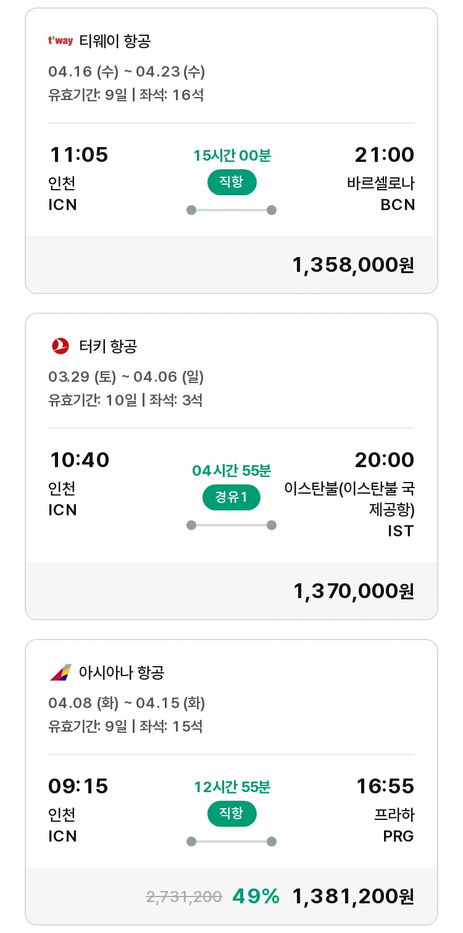Select the 터키 항공 airline name
This screenshot has width=463, height=933.
tap(108, 346)
